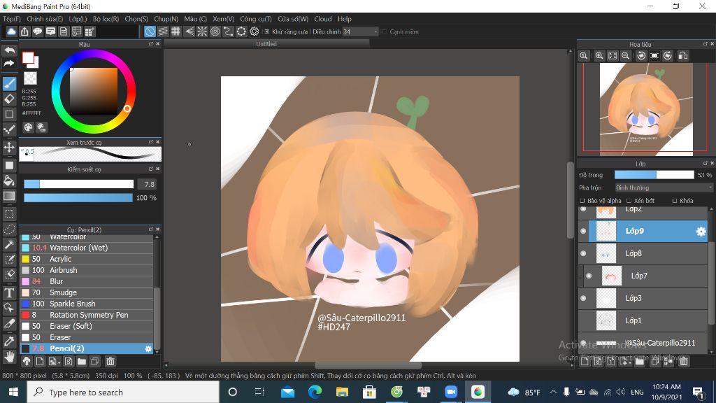Open Chỉnh sửa(E) menu

click(45, 19)
